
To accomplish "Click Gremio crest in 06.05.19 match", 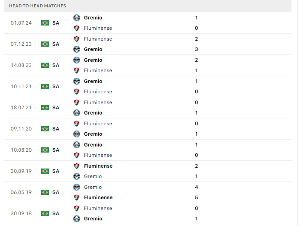I will [77, 187].
